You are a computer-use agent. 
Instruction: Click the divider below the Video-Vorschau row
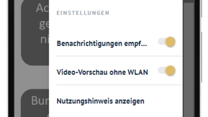(120, 85)
